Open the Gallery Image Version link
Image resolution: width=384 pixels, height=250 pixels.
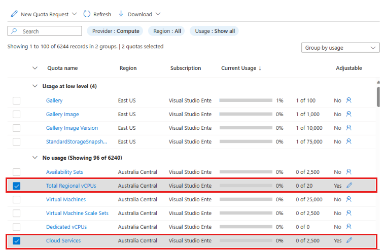(72, 128)
